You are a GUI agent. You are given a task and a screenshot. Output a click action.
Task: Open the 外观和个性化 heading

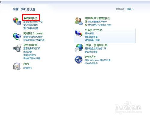tap(93, 30)
